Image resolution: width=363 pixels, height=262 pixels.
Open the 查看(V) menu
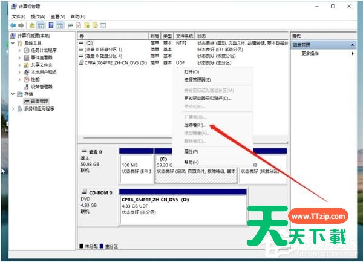pos(58,16)
